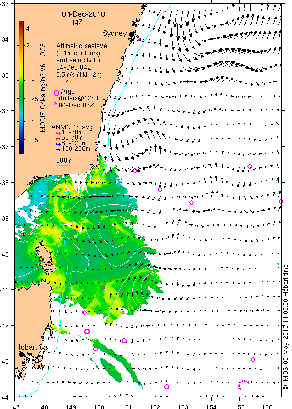
Task: Click the black 150-200m ANMN legend arrow
Action: pos(58,150)
